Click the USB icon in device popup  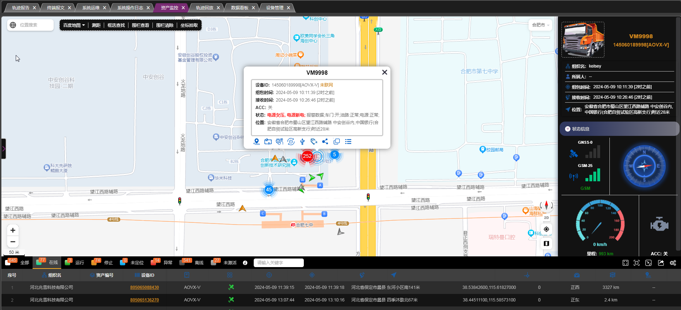(302, 142)
